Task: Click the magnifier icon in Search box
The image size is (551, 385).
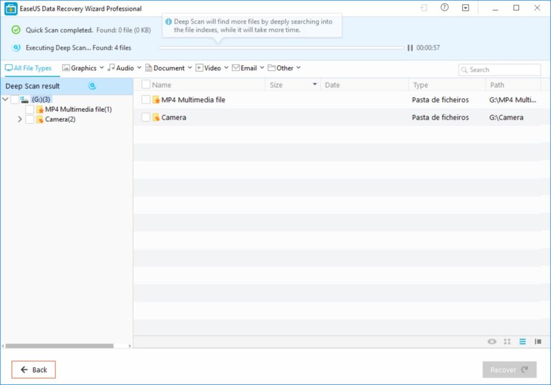Action: (464, 70)
